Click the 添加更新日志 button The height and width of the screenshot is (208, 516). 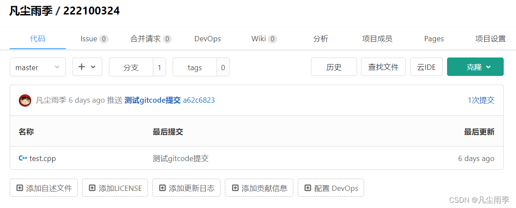coord(187,188)
